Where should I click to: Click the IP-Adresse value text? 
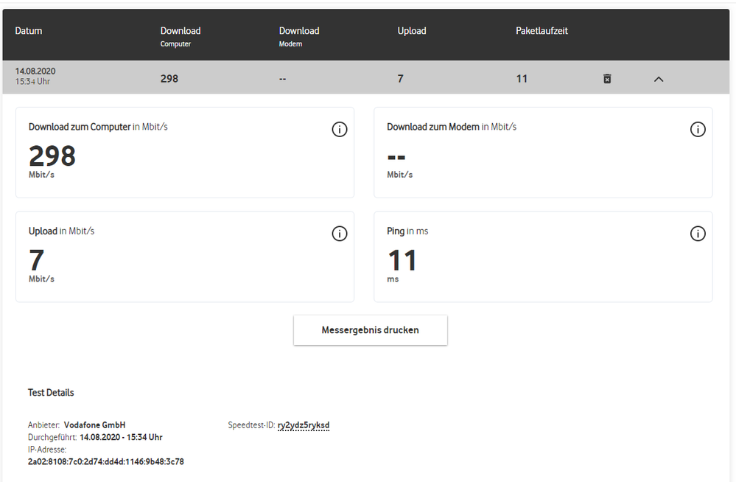click(x=105, y=461)
